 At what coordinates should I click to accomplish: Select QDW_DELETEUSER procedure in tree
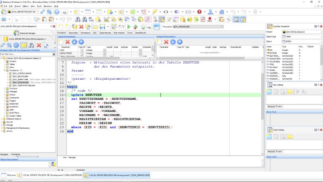tap(20, 76)
